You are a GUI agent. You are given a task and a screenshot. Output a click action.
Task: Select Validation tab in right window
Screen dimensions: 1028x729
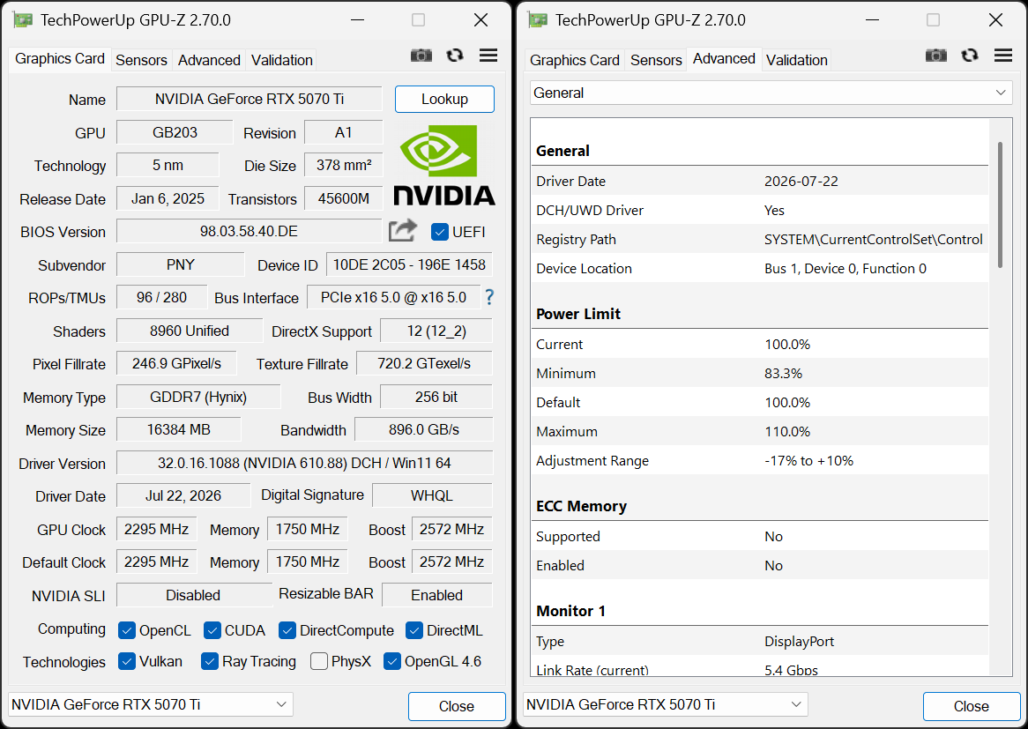(797, 60)
